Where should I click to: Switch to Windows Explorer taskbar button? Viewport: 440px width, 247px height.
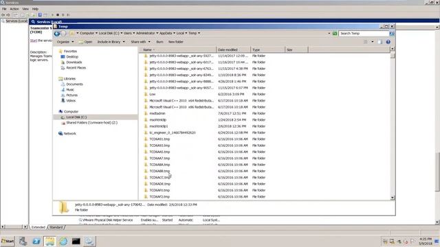pos(49,241)
